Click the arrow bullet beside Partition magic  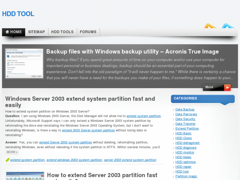tap(173, 177)
